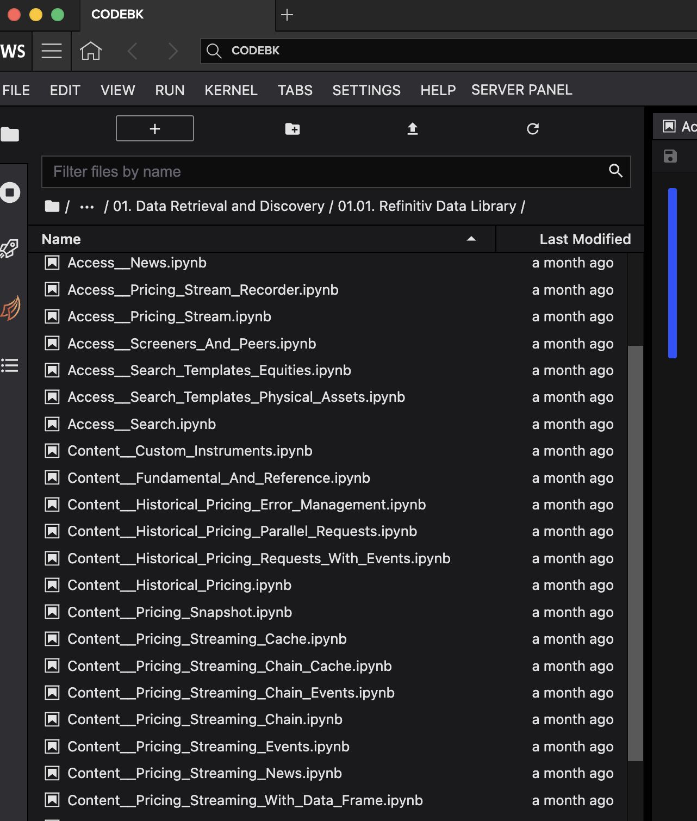
Task: Open the KERNEL menu
Action: [231, 90]
